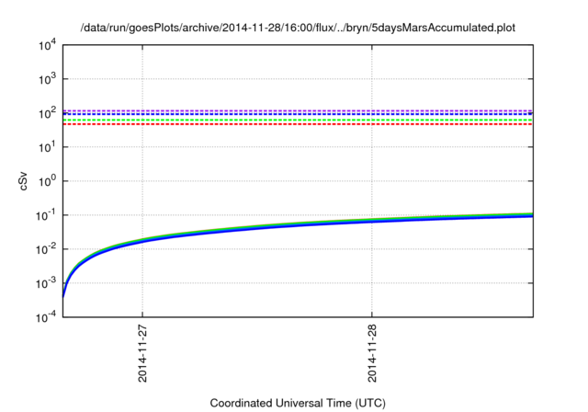Click the plot title file path text
Image resolution: width=588 pixels, height=412 pixels.
coord(298,28)
